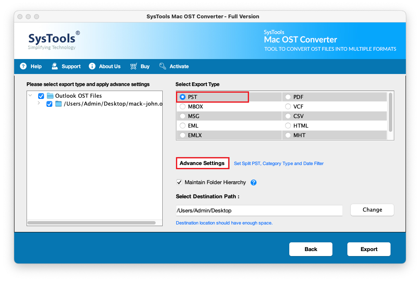Click the Export button

coord(369,249)
